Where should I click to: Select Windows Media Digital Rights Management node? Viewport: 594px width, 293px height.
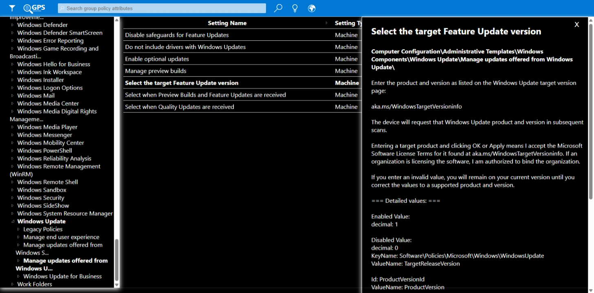pyautogui.click(x=53, y=115)
